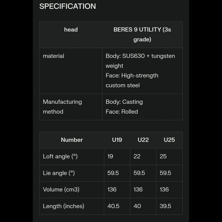222x222 pixels.
Task: Click the lie angle value for U22
Action: tap(139, 173)
